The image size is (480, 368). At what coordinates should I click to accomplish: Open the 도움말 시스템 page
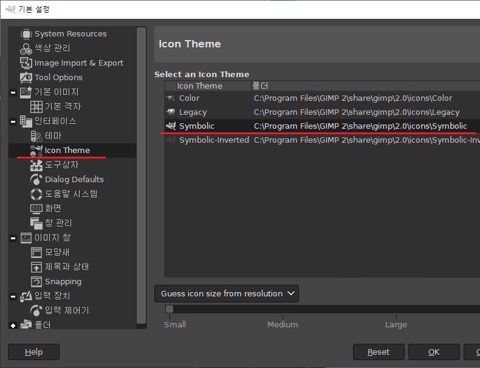coord(71,194)
